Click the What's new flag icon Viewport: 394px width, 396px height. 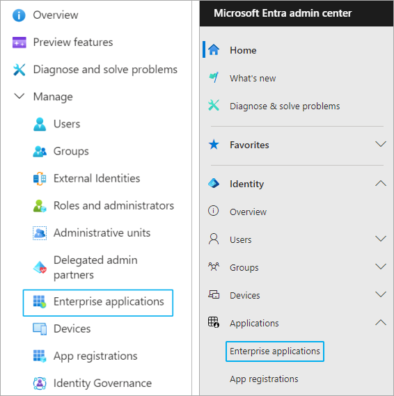click(214, 77)
